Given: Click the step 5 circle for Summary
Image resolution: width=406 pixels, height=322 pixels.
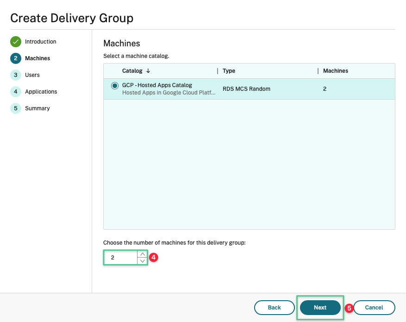Looking at the screenshot, I should click(x=16, y=108).
